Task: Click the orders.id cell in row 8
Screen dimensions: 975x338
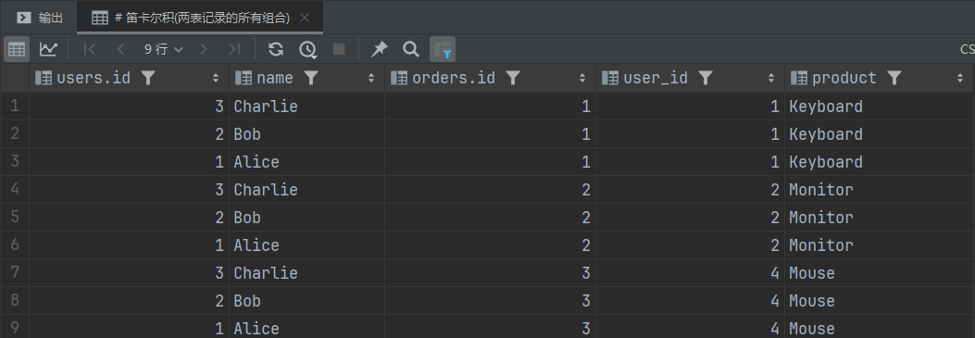Action: (x=490, y=301)
